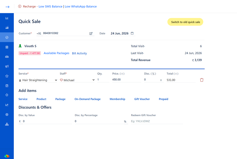237x159 pixels.
Task: Open the calendar icon in sidebar
Action: pos(7,47)
